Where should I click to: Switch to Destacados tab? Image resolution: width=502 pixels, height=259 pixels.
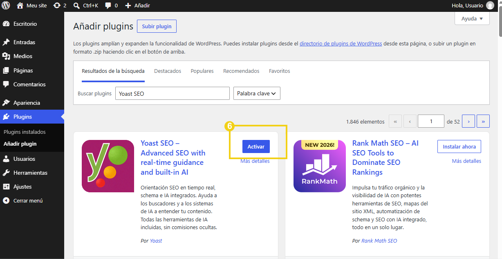pyautogui.click(x=168, y=71)
